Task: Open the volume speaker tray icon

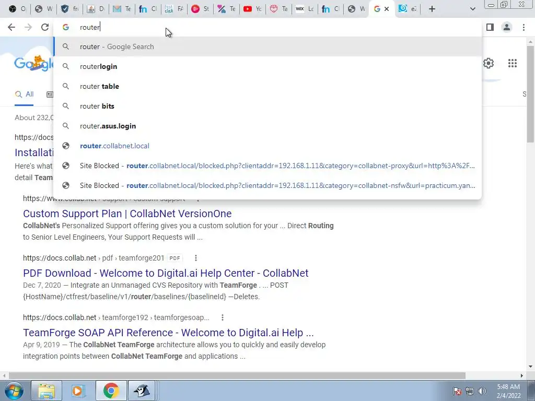Action: coord(482,391)
